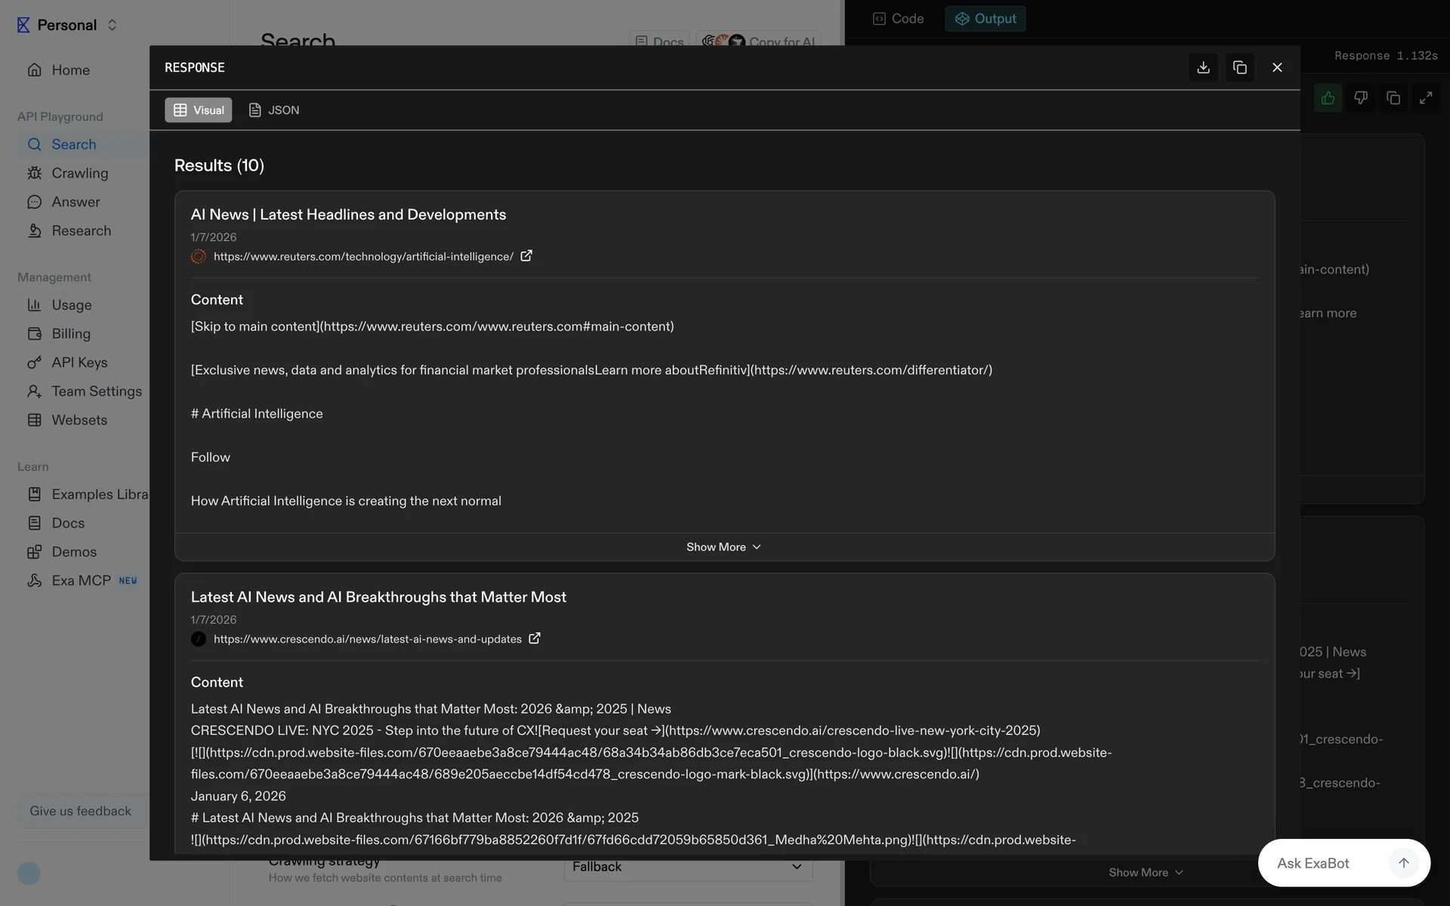Expand Show More under the Reuters result

click(x=723, y=547)
